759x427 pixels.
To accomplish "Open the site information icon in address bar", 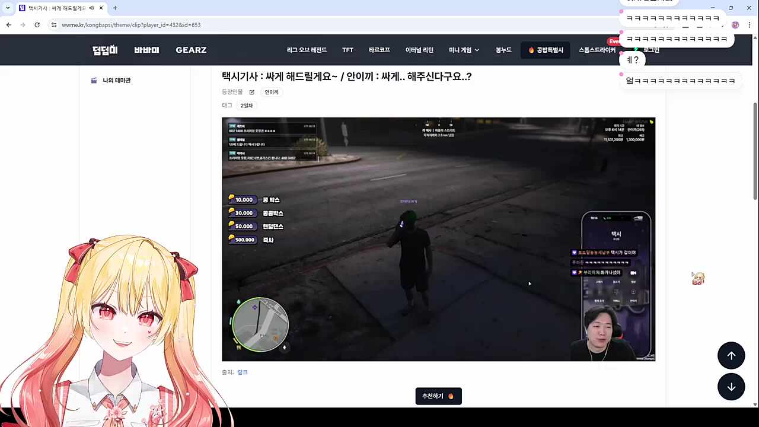I will point(54,25).
